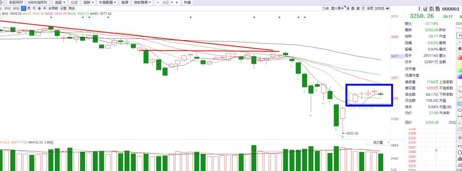Click the green checkmark tool icon
462x171 pixels.
click(459, 123)
